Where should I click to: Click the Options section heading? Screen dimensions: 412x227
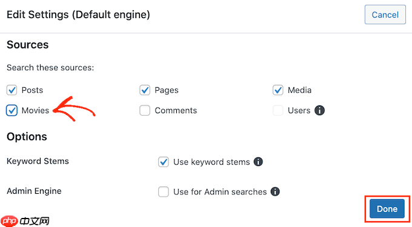[x=27, y=137]
